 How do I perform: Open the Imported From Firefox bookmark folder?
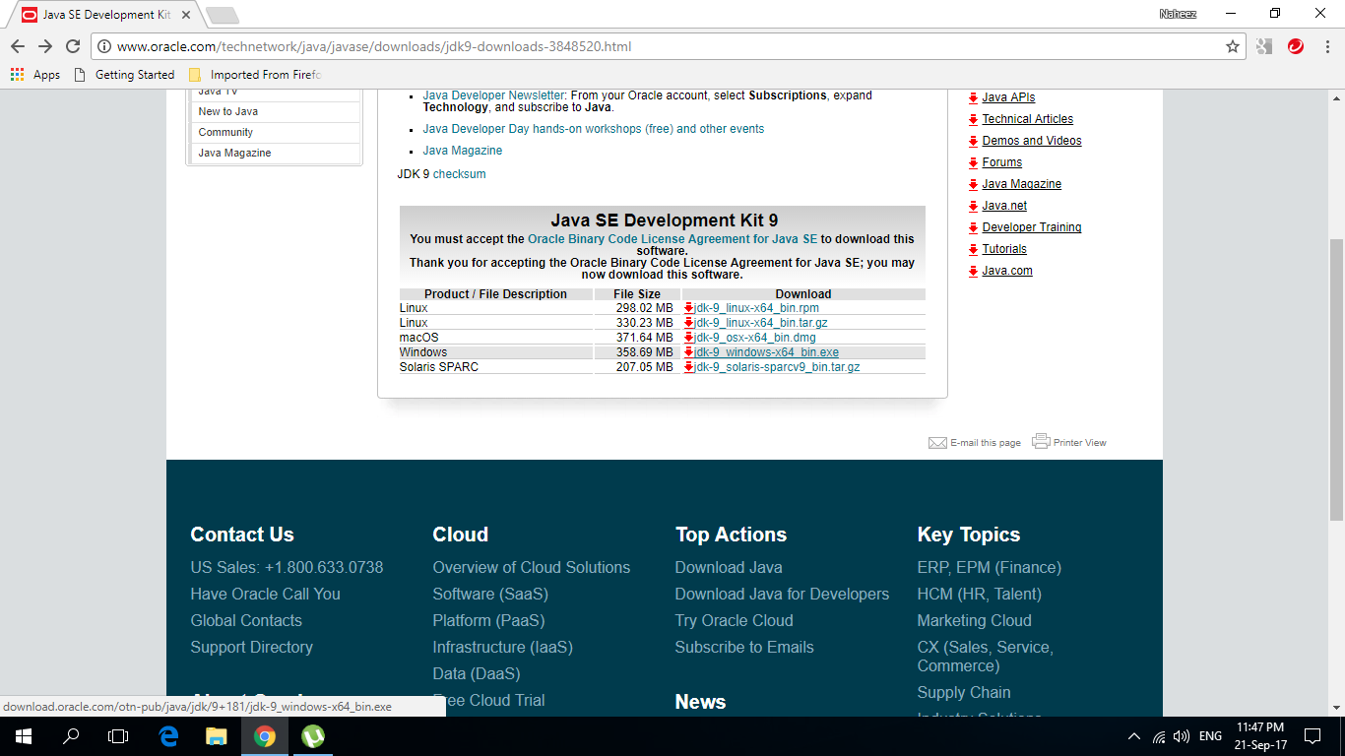254,75
